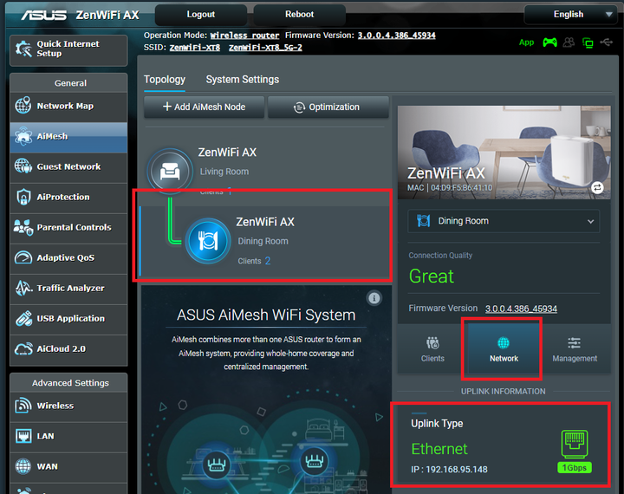Open Guest Network settings
Image resolution: width=624 pixels, height=494 pixels.
(x=68, y=166)
